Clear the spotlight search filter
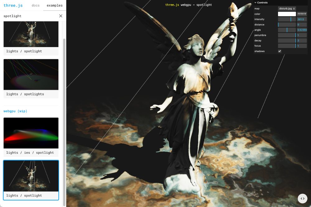The height and width of the screenshot is (207, 311). 61,16
